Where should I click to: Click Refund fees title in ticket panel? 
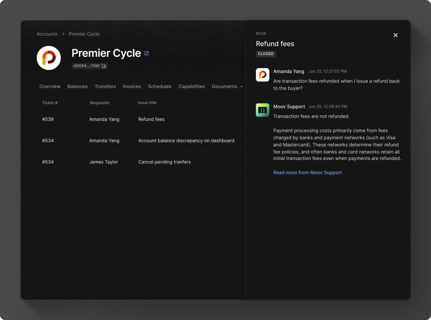click(x=275, y=44)
